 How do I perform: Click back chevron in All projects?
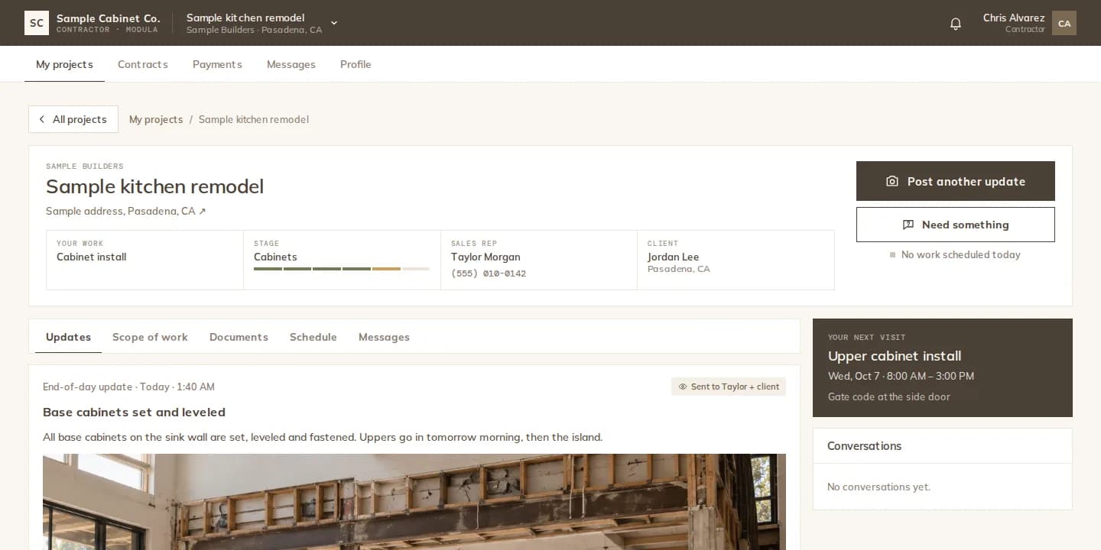click(x=42, y=119)
